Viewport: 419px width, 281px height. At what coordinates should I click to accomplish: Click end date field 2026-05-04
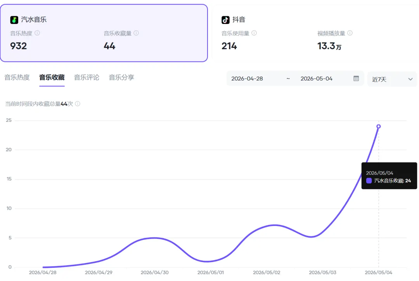coord(317,79)
